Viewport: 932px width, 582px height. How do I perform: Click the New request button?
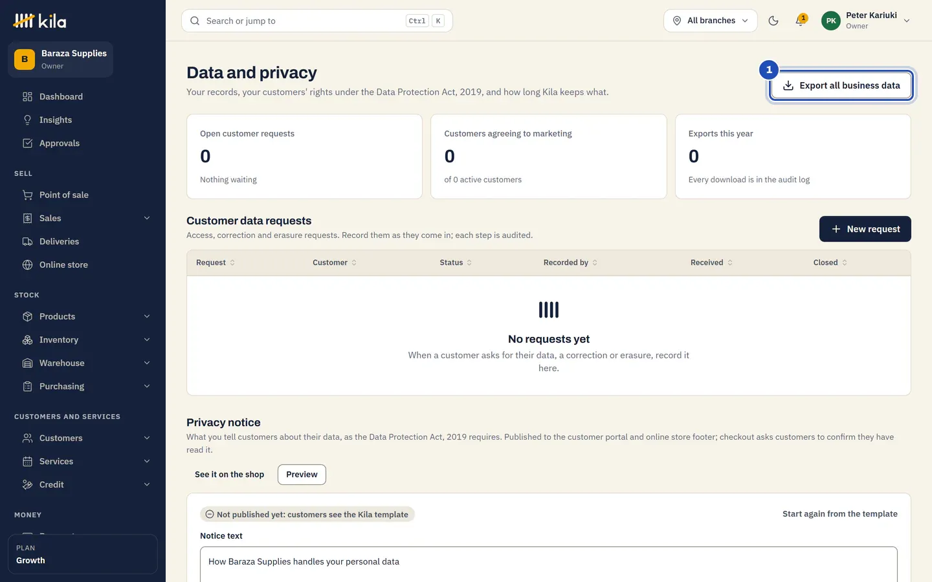pos(865,229)
